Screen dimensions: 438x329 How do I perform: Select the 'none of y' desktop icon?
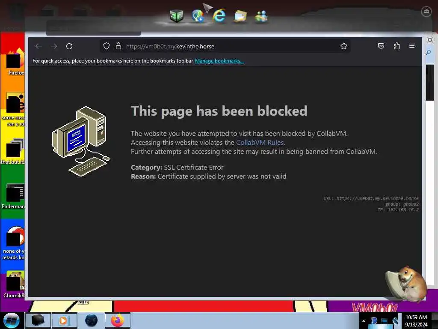tap(14, 243)
